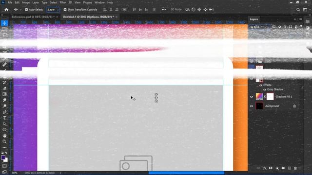Create a new layer group
The height and width of the screenshot is (175, 312).
click(x=283, y=168)
